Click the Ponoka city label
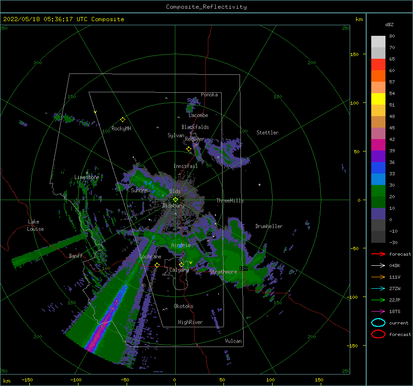The height and width of the screenshot is (386, 413). pos(209,95)
